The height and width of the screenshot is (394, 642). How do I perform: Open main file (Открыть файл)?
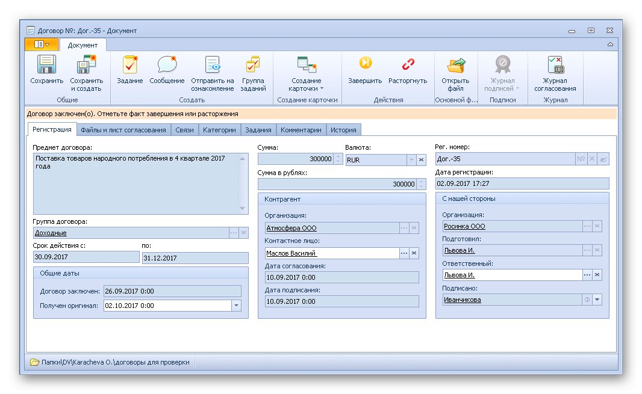tap(455, 65)
